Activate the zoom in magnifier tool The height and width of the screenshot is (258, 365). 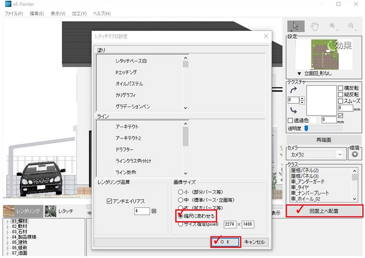click(333, 26)
